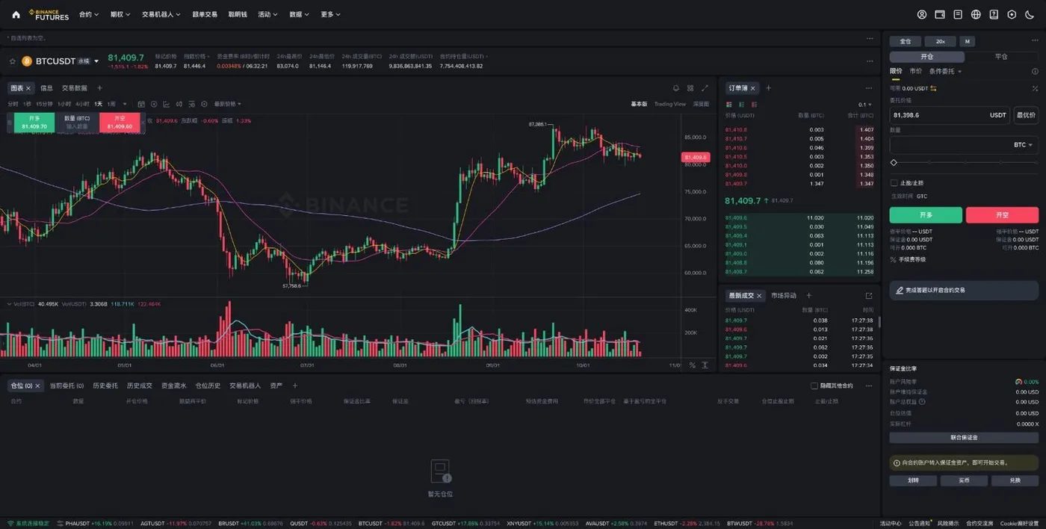Expand the 交易机器人 top navigation dropdown

[161, 14]
